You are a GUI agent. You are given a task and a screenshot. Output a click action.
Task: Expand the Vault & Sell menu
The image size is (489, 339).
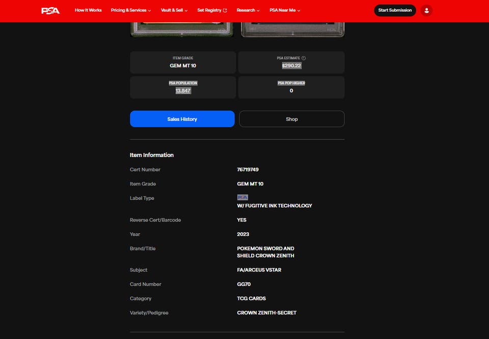[x=174, y=10]
